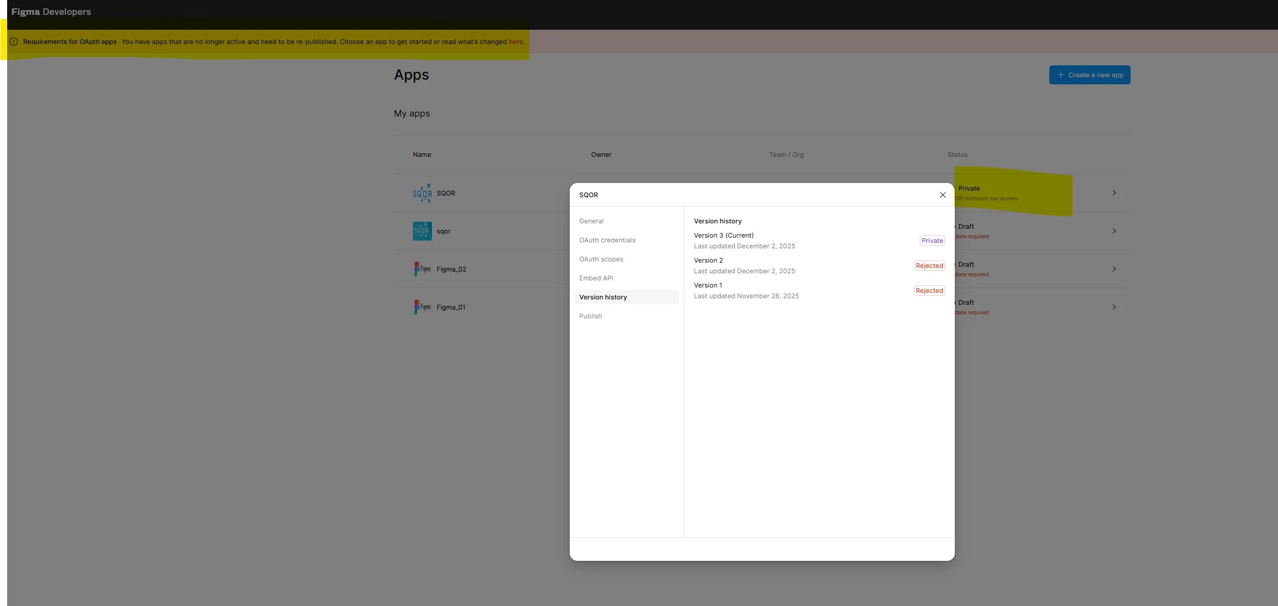
Task: Expand the sqor draft row chevron
Action: [x=1114, y=231]
